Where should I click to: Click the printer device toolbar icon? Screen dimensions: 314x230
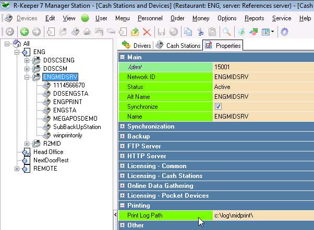(x=87, y=32)
